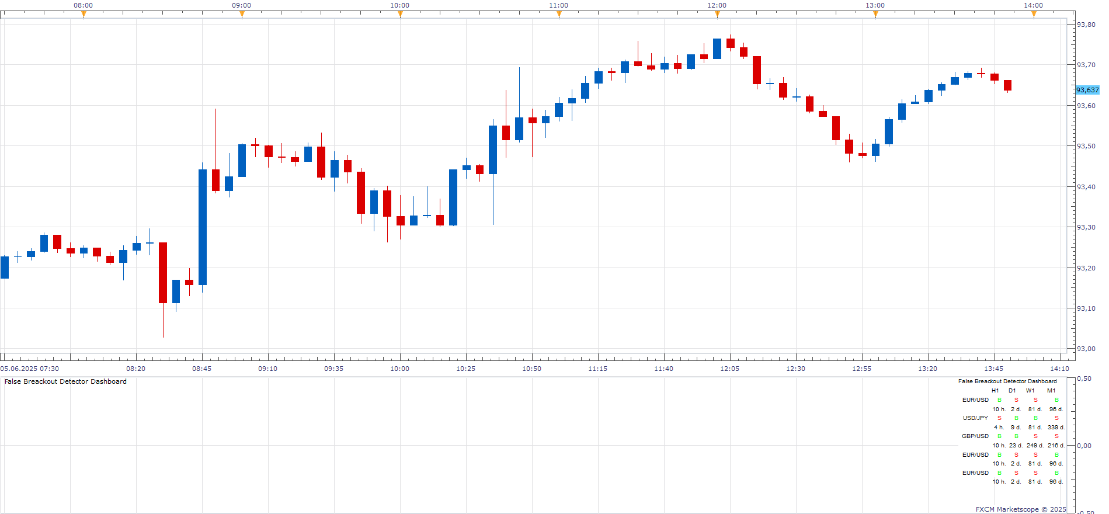The width and height of the screenshot is (1109, 514).
Task: Click the 93,50 price axis label
Action: click(1086, 146)
